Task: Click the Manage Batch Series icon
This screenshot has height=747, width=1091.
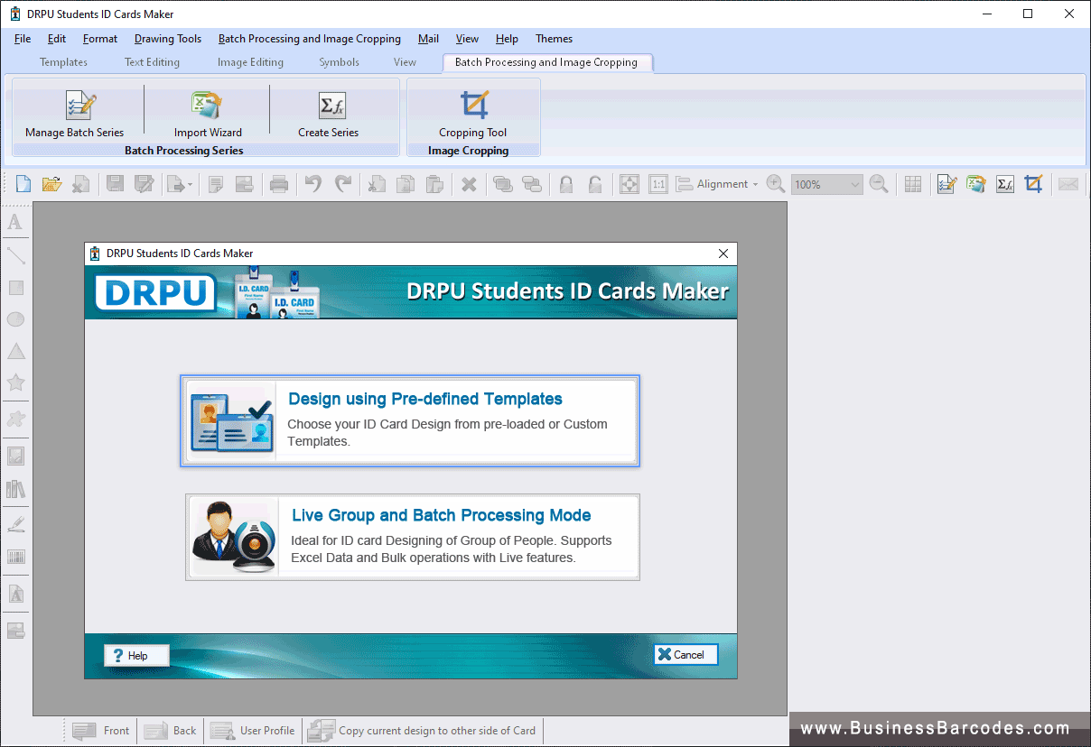Action: point(80,106)
